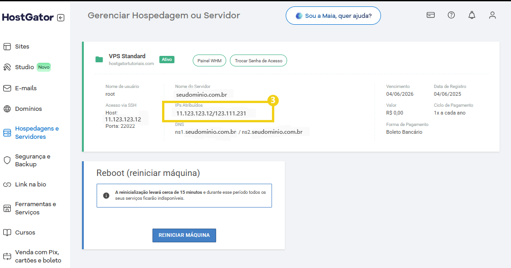Click the Novo badge beside Studio
This screenshot has height=268, width=511.
coord(43,67)
